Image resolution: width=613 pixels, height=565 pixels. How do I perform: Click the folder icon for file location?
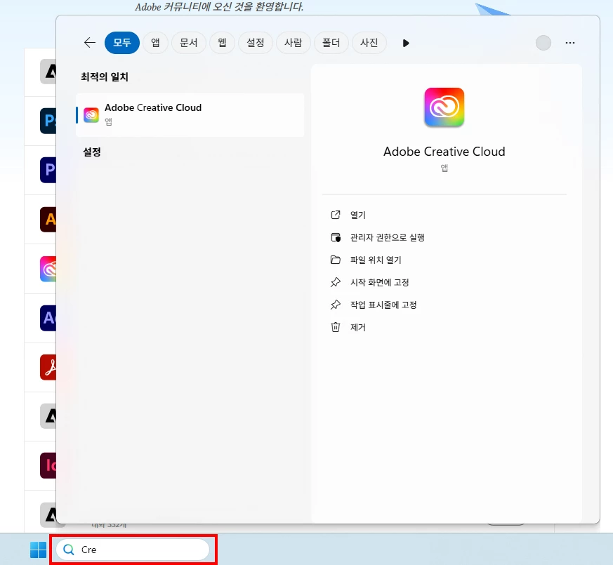coord(336,260)
